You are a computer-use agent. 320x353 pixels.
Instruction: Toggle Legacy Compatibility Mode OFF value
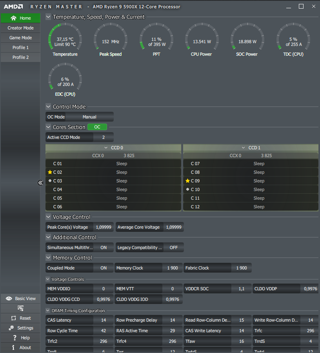pos(173,247)
